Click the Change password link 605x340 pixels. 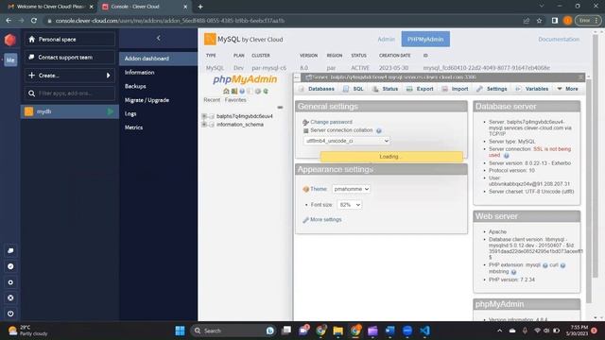(331, 122)
